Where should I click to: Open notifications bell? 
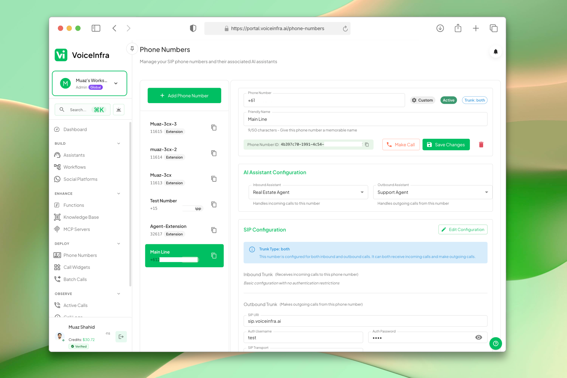[496, 52]
